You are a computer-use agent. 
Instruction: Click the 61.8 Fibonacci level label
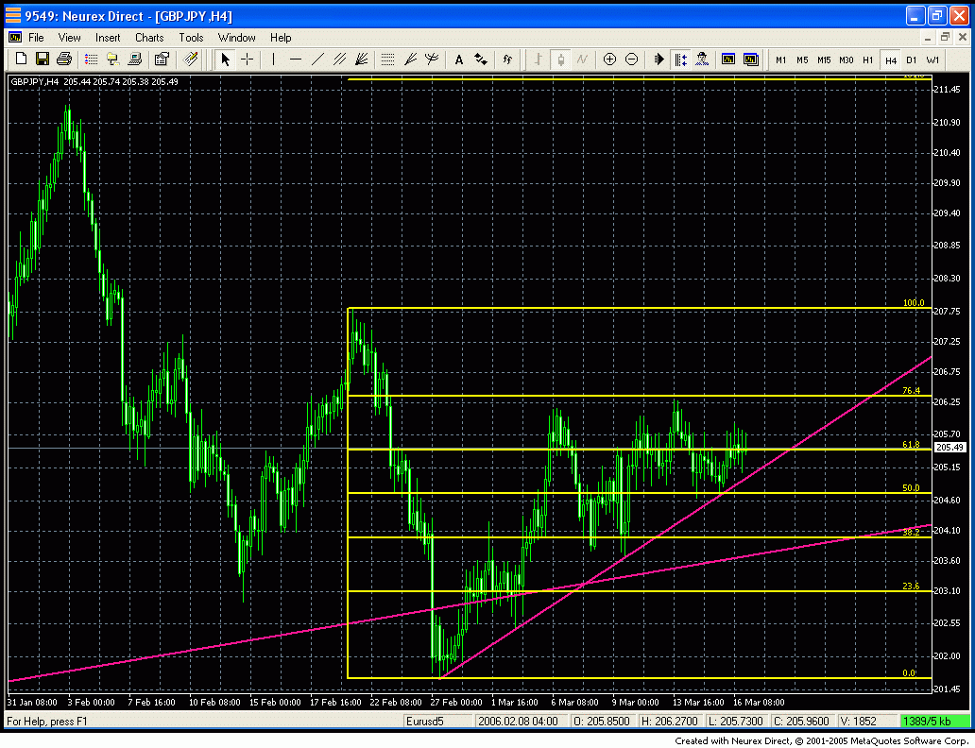click(911, 444)
